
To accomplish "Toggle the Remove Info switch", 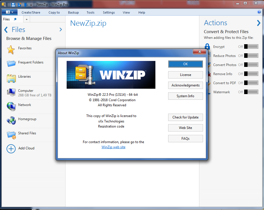I will tap(251, 74).
